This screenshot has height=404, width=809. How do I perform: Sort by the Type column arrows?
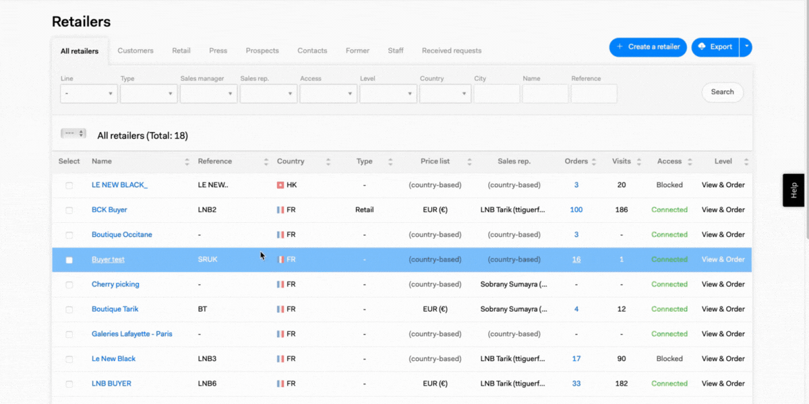tap(390, 162)
